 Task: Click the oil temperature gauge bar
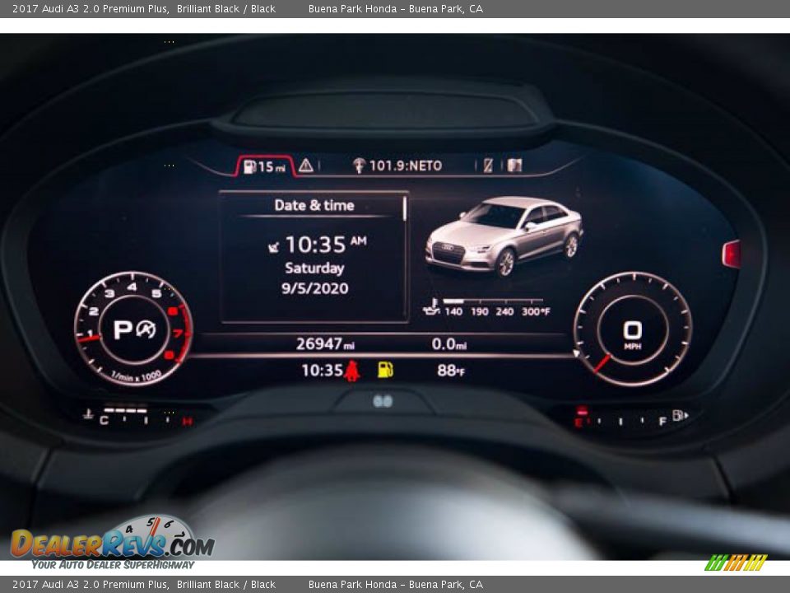click(493, 301)
